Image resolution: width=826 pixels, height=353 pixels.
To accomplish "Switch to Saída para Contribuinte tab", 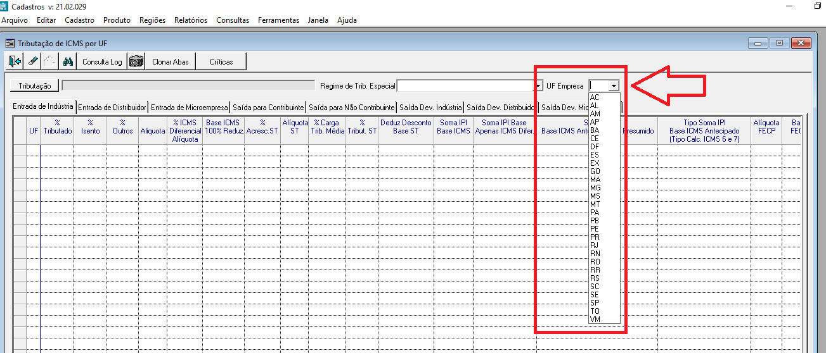I will click(268, 108).
